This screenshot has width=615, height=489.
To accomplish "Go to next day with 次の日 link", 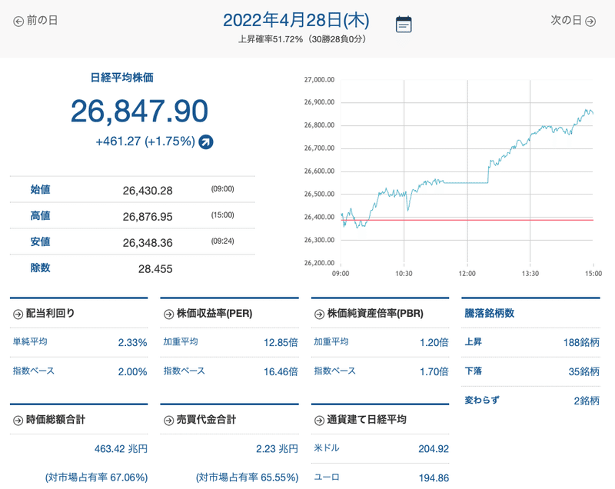I will click(x=573, y=21).
